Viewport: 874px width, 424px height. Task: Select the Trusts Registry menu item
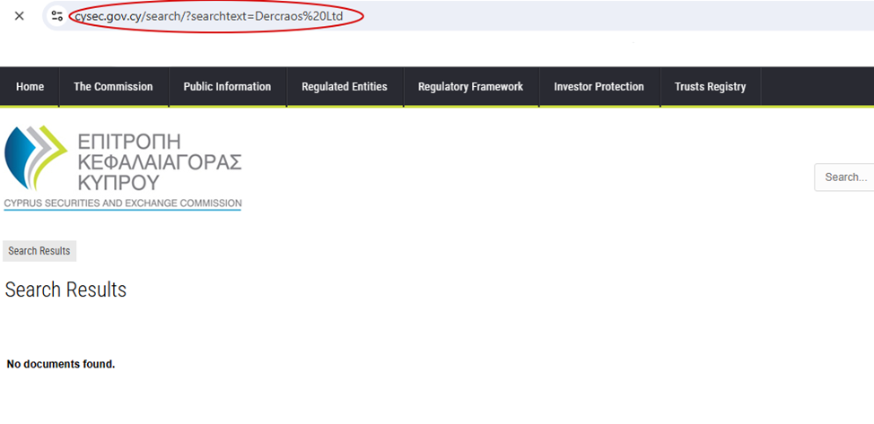pyautogui.click(x=710, y=87)
